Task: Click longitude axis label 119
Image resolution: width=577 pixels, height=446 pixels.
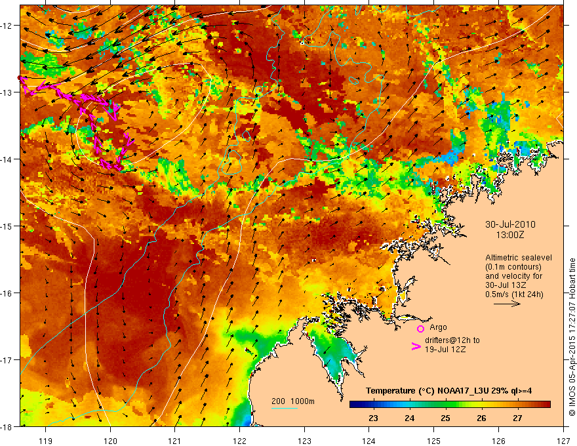Action: [46, 441]
